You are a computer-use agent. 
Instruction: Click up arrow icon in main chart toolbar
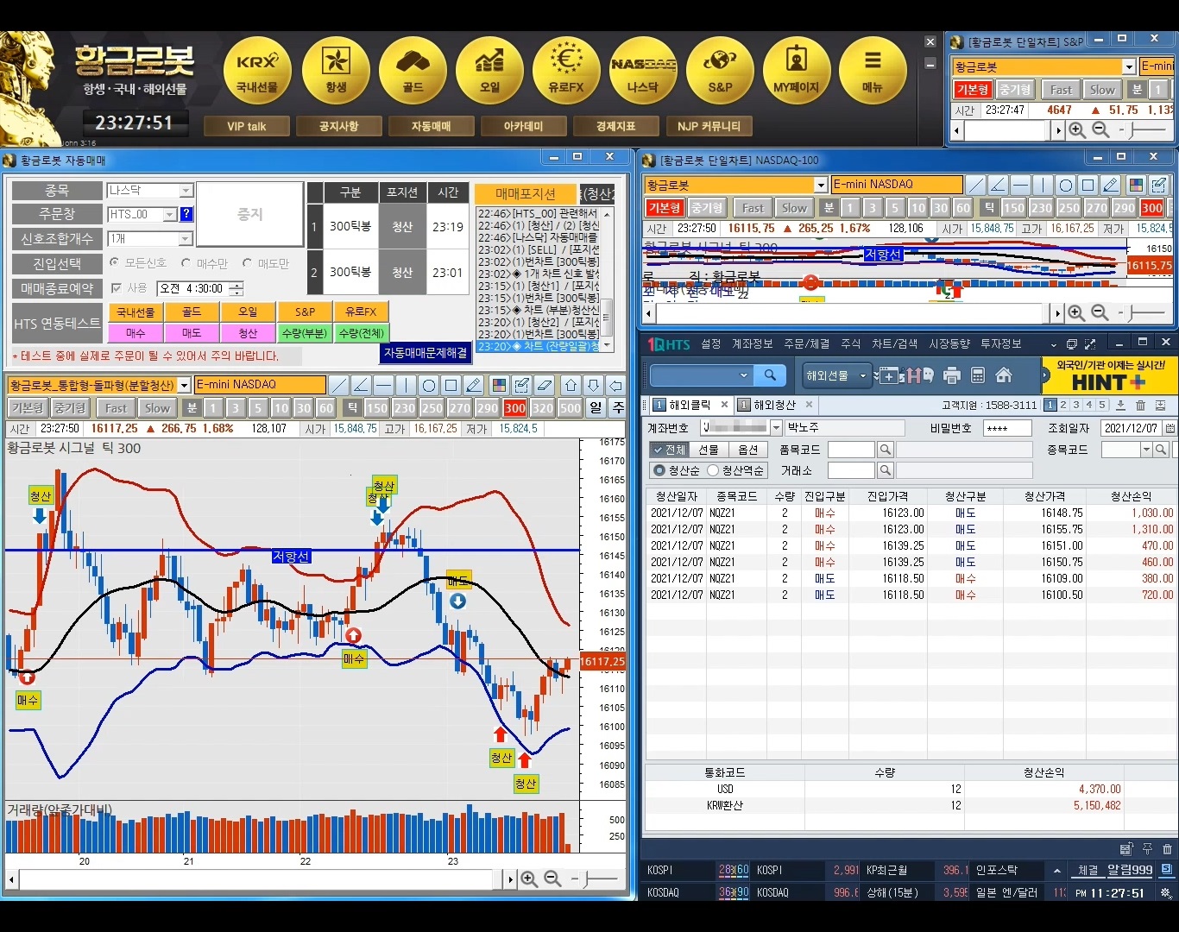[x=571, y=385]
